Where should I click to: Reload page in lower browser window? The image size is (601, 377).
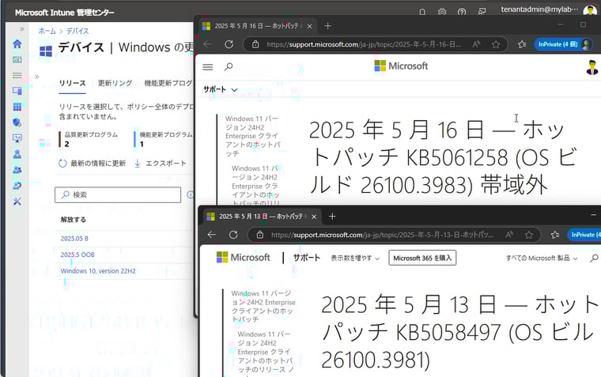233,235
